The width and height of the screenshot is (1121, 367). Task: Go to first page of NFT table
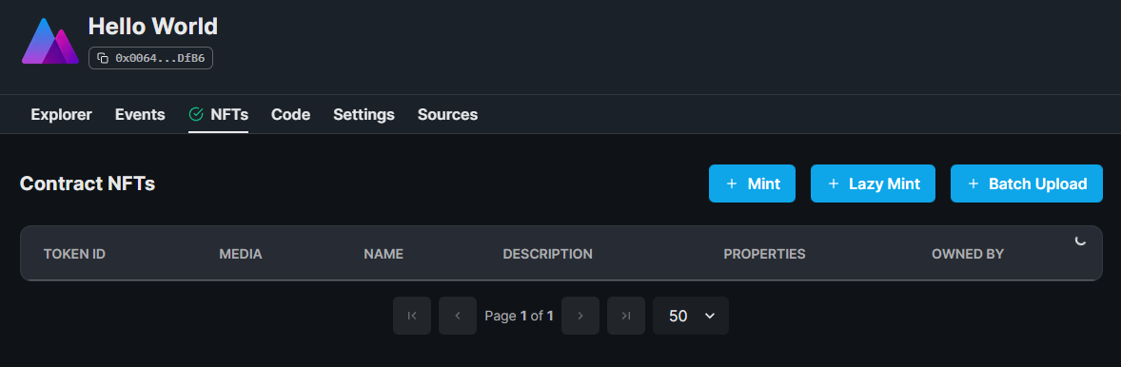(x=412, y=316)
